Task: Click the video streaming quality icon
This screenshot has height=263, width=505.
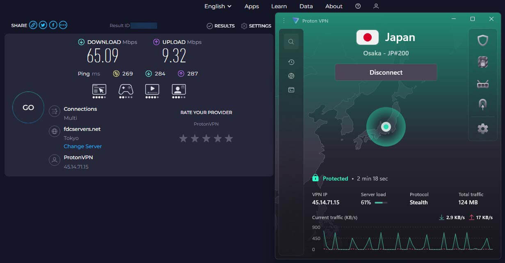Action: click(152, 89)
